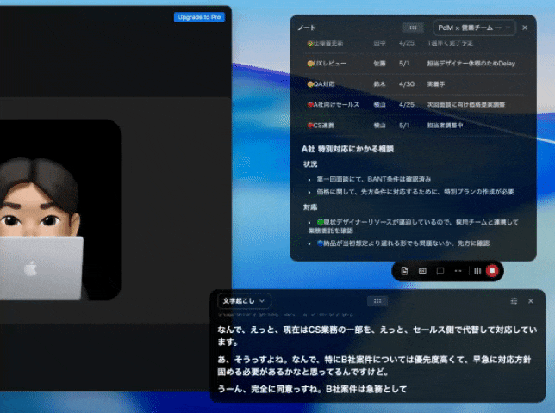Click the drag handle grip in the ノート panel header
The height and width of the screenshot is (413, 555).
tap(413, 28)
